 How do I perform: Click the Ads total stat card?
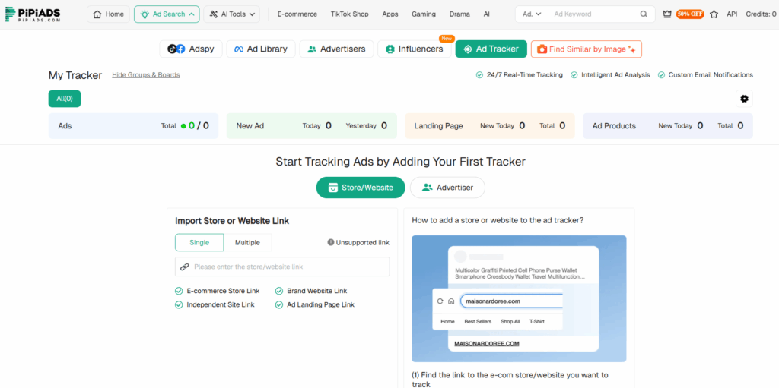(x=134, y=126)
